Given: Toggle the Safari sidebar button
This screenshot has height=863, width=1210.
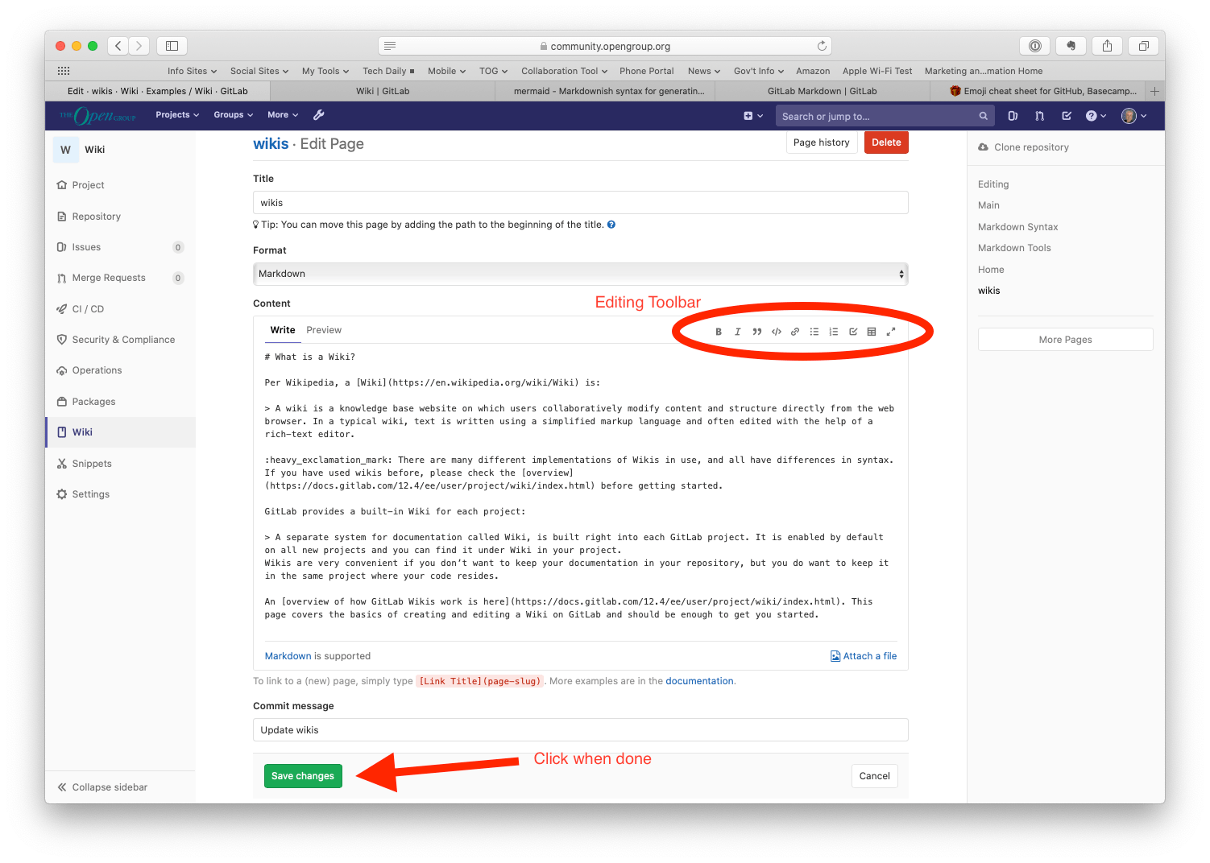Looking at the screenshot, I should 172,46.
